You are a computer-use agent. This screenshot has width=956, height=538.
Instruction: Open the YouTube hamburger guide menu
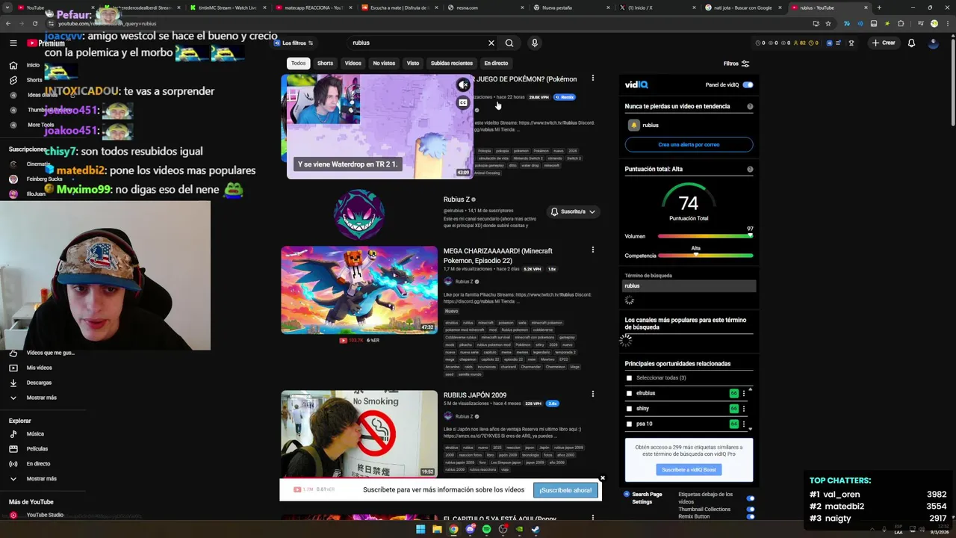(13, 43)
